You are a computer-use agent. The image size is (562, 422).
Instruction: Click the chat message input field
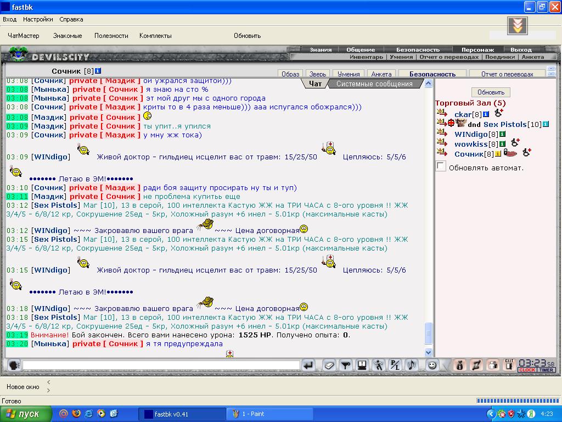click(161, 365)
